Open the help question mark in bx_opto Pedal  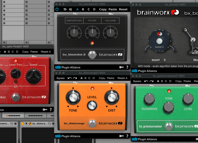coord(51,110)
